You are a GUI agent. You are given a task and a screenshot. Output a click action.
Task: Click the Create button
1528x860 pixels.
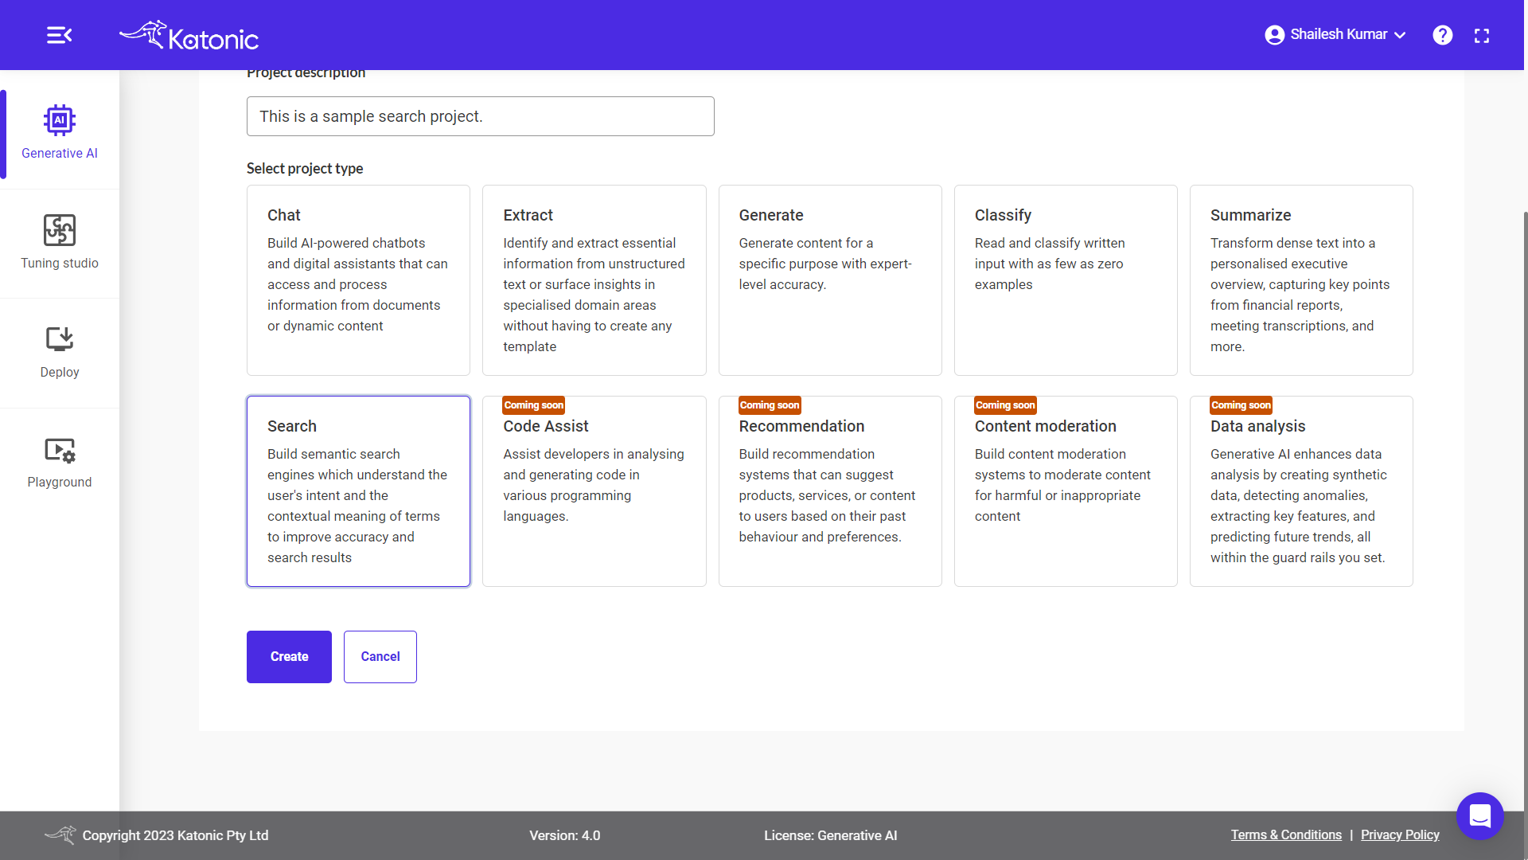[289, 656]
